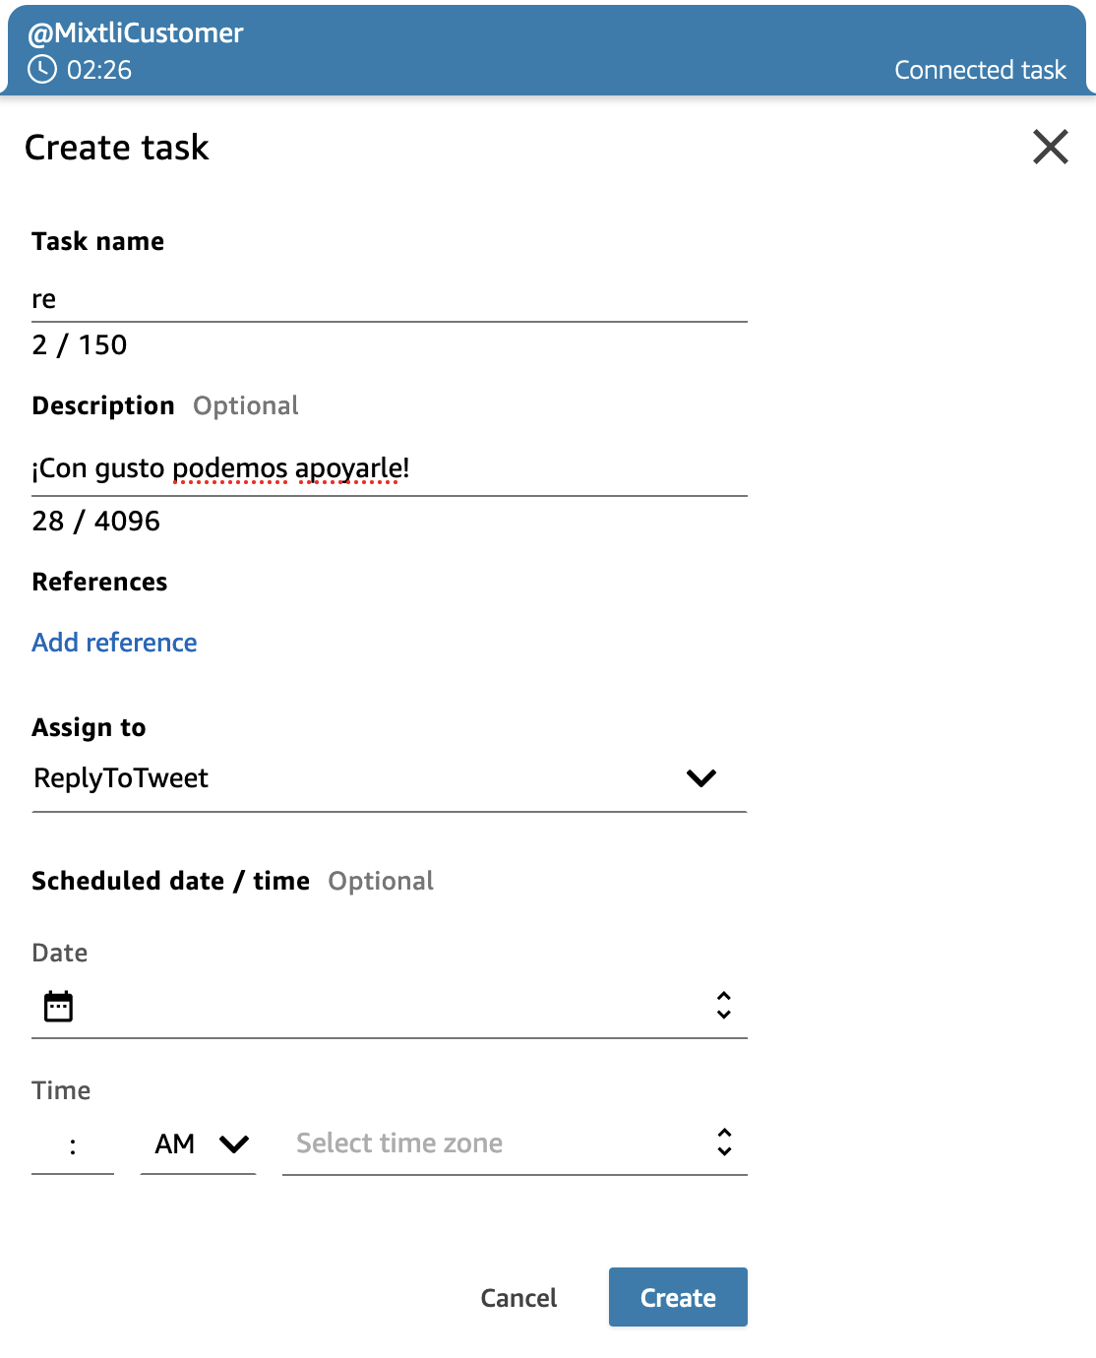1096x1358 pixels.
Task: Close the Create task panel
Action: pyautogui.click(x=1050, y=147)
